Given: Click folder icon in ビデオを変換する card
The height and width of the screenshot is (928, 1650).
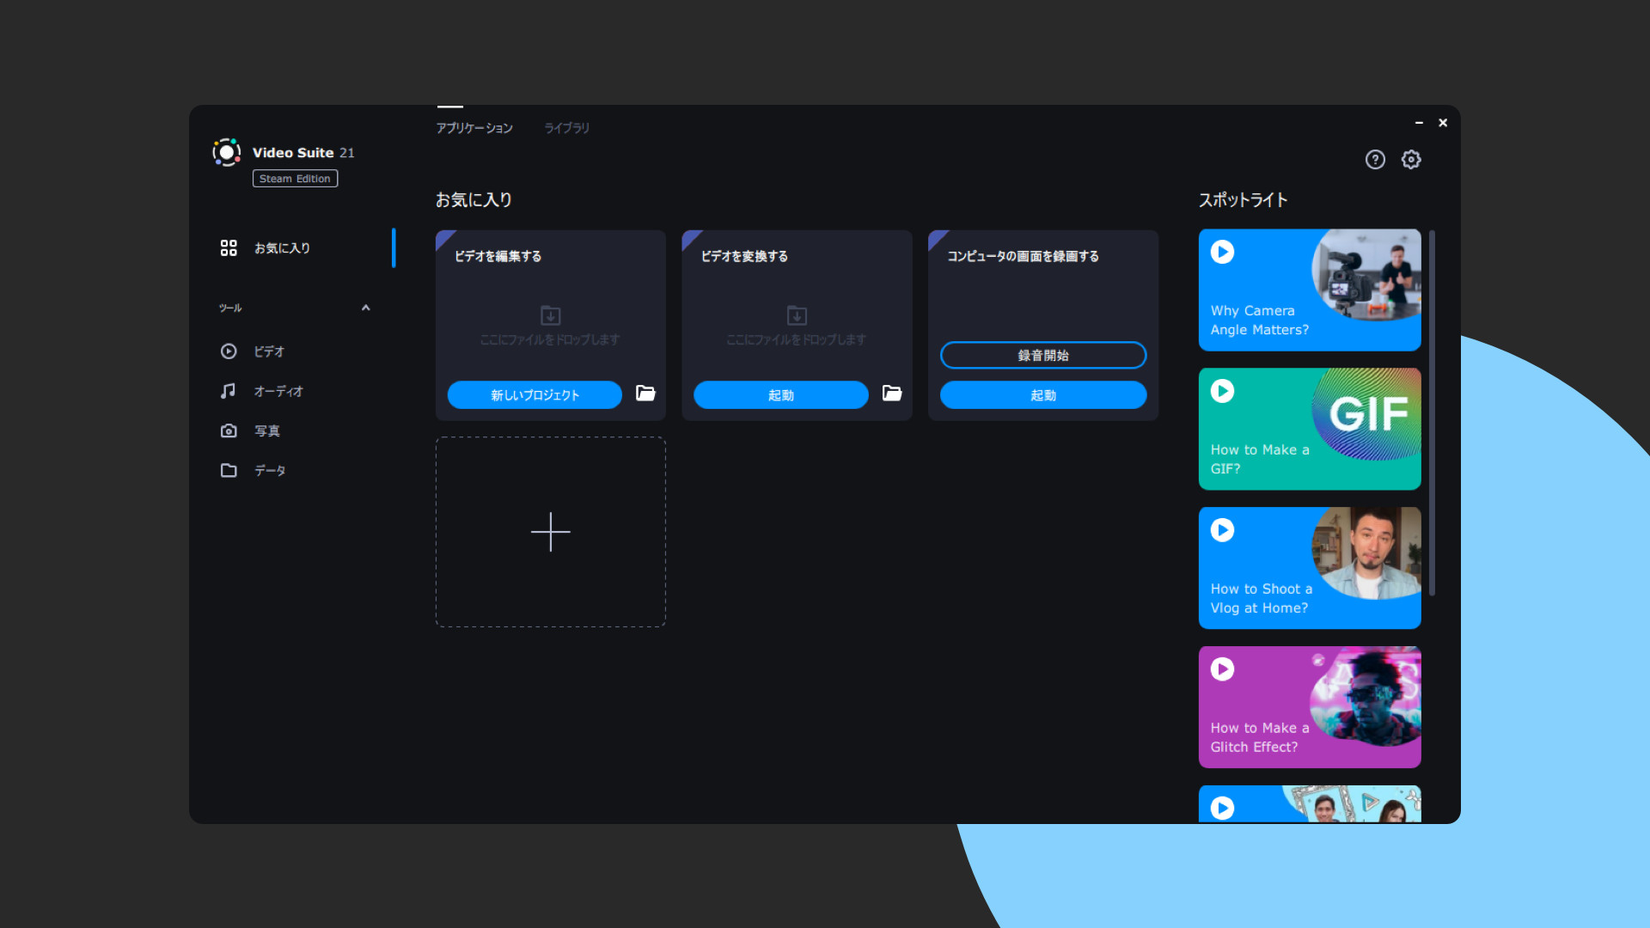Looking at the screenshot, I should point(892,394).
